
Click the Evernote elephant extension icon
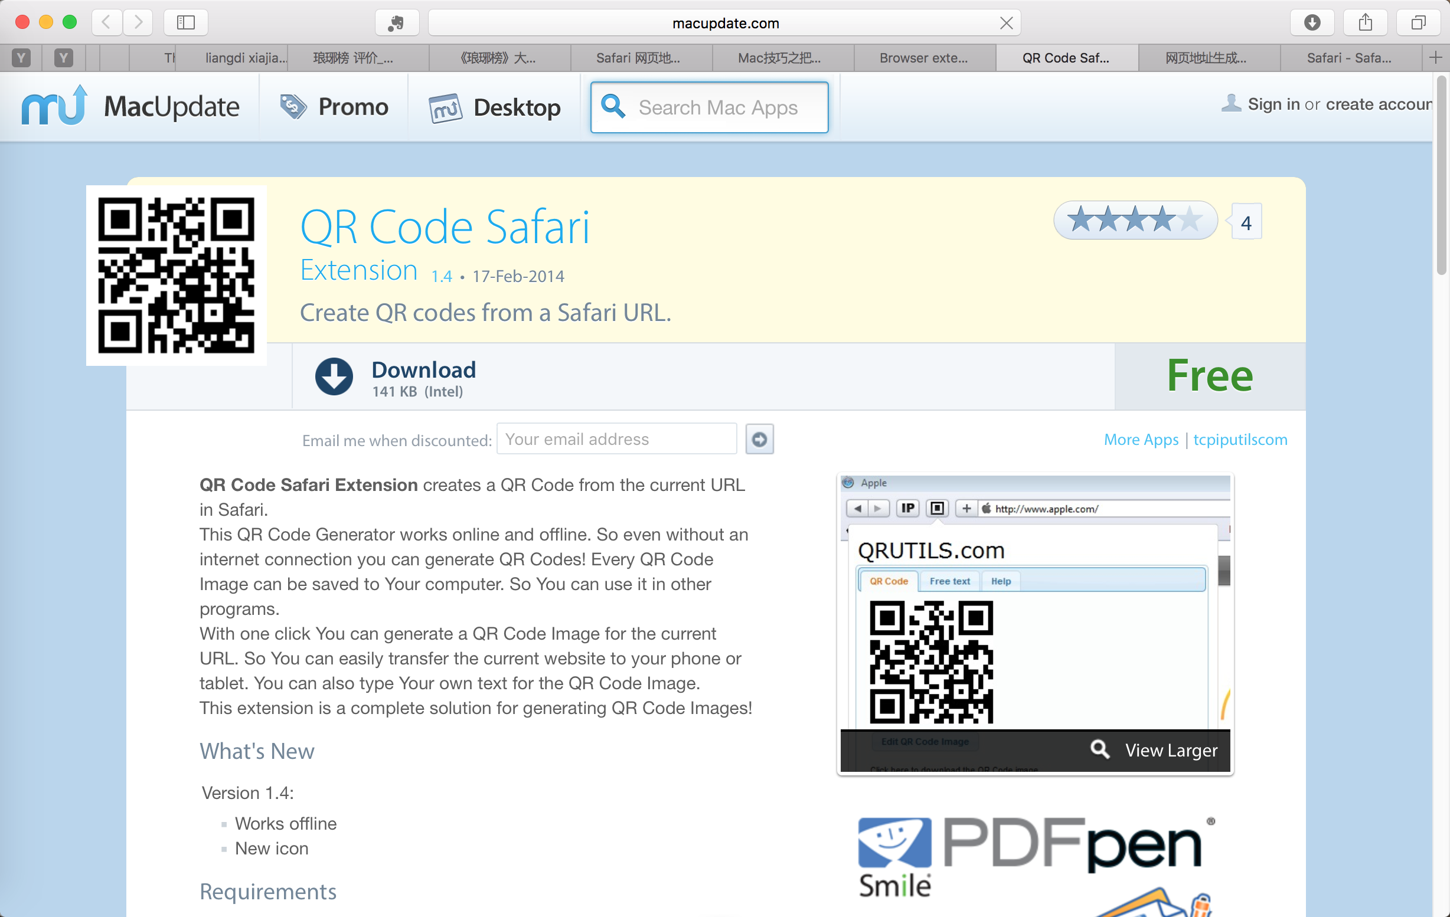pos(396,23)
